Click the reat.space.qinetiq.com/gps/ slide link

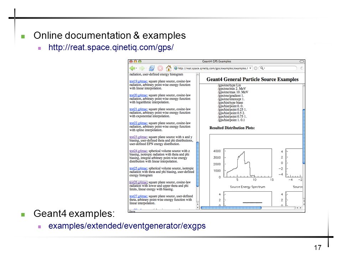click(x=111, y=47)
